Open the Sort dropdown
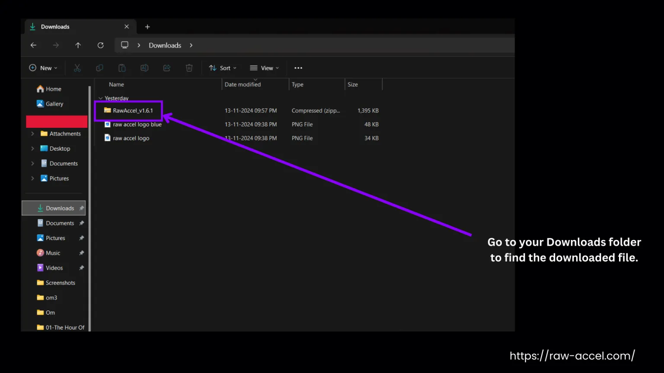 [222, 68]
